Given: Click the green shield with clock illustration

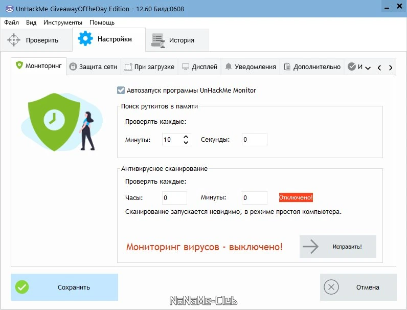Looking at the screenshot, I should (54, 122).
